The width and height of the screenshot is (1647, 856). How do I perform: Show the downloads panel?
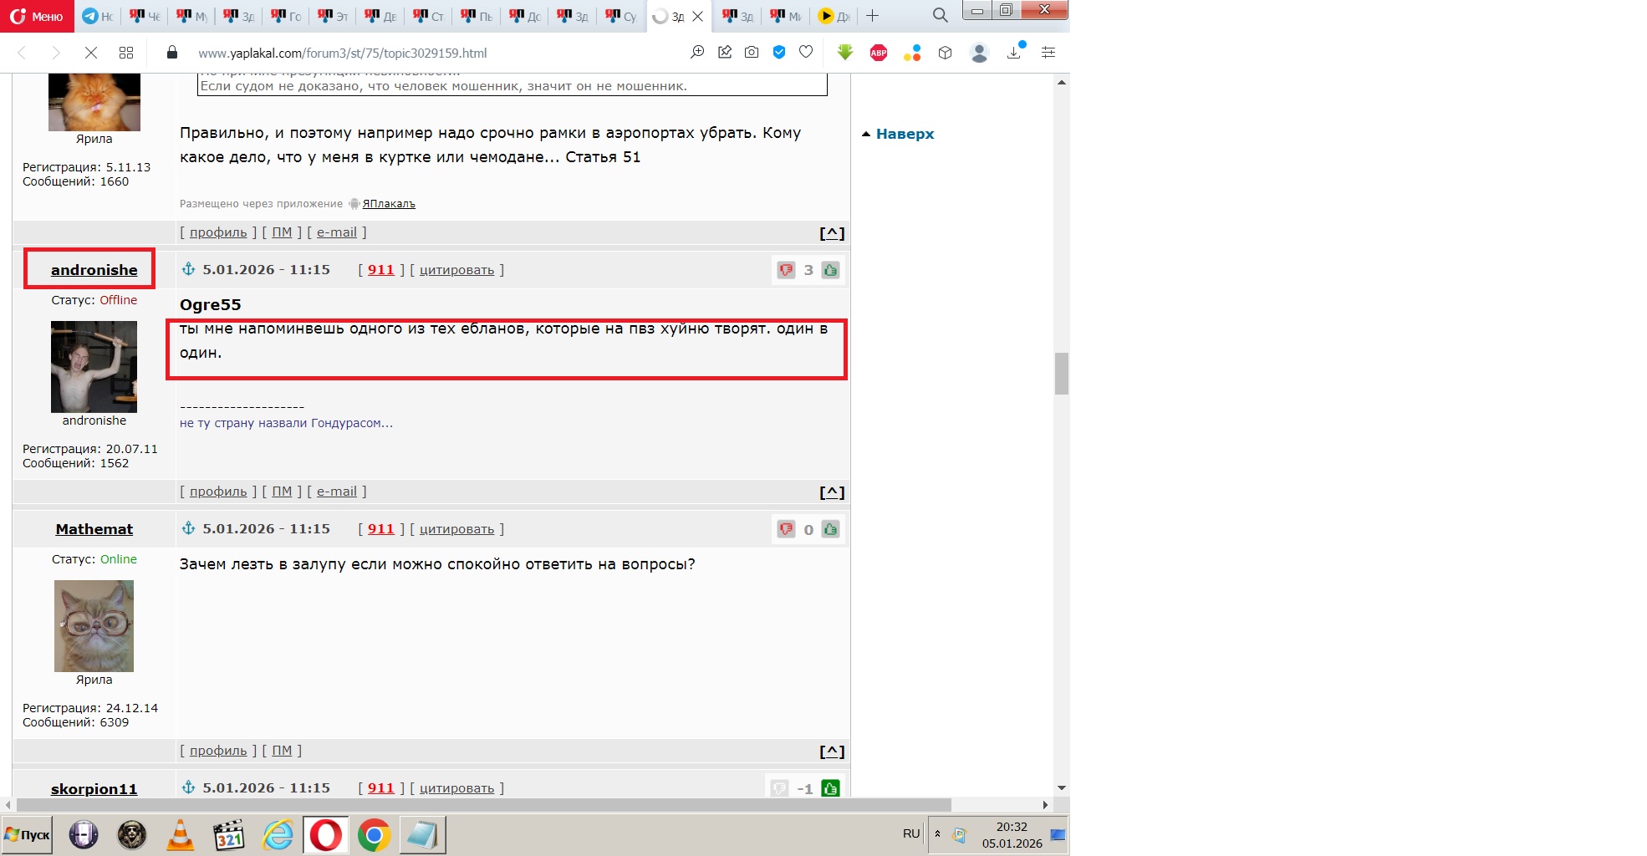click(1014, 53)
